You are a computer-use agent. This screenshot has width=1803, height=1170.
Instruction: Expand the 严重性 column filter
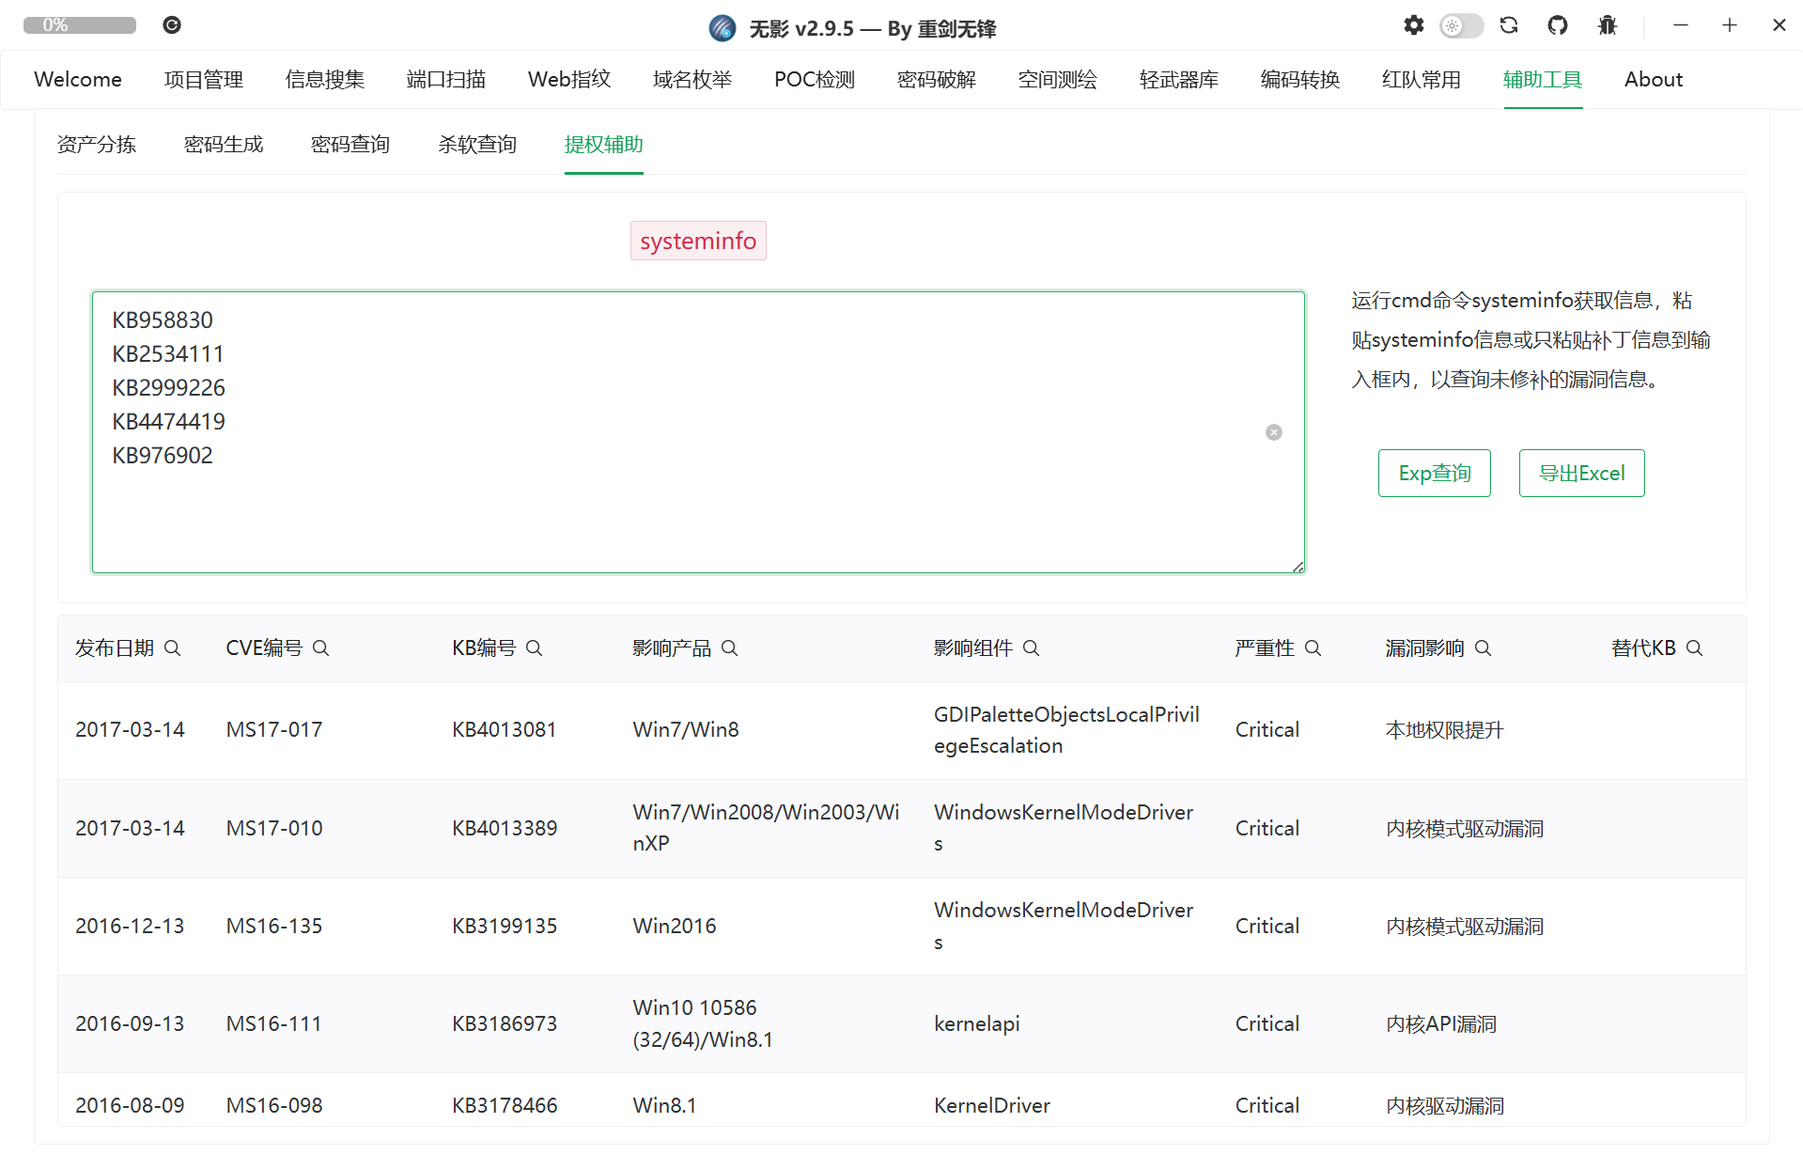tap(1313, 648)
